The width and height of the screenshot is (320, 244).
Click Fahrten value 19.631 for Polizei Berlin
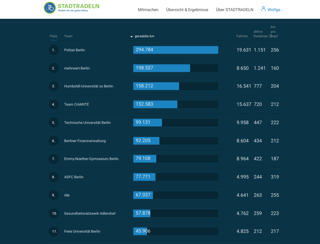tap(244, 50)
